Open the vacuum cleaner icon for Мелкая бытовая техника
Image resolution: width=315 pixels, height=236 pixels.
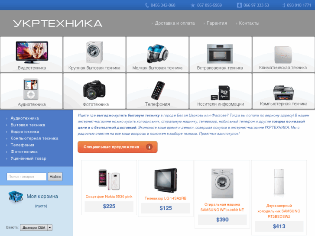coord(157,54)
